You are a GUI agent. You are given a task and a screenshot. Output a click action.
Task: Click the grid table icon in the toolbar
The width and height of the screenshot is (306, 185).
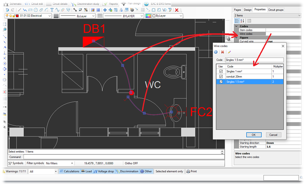pyautogui.click(x=143, y=10)
